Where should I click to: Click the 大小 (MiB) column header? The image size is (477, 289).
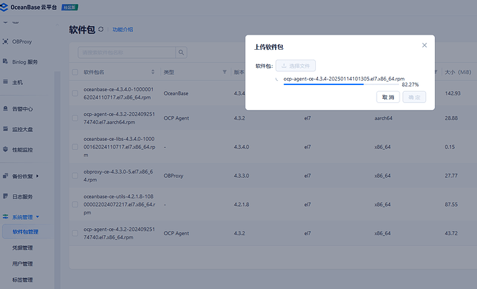click(458, 72)
